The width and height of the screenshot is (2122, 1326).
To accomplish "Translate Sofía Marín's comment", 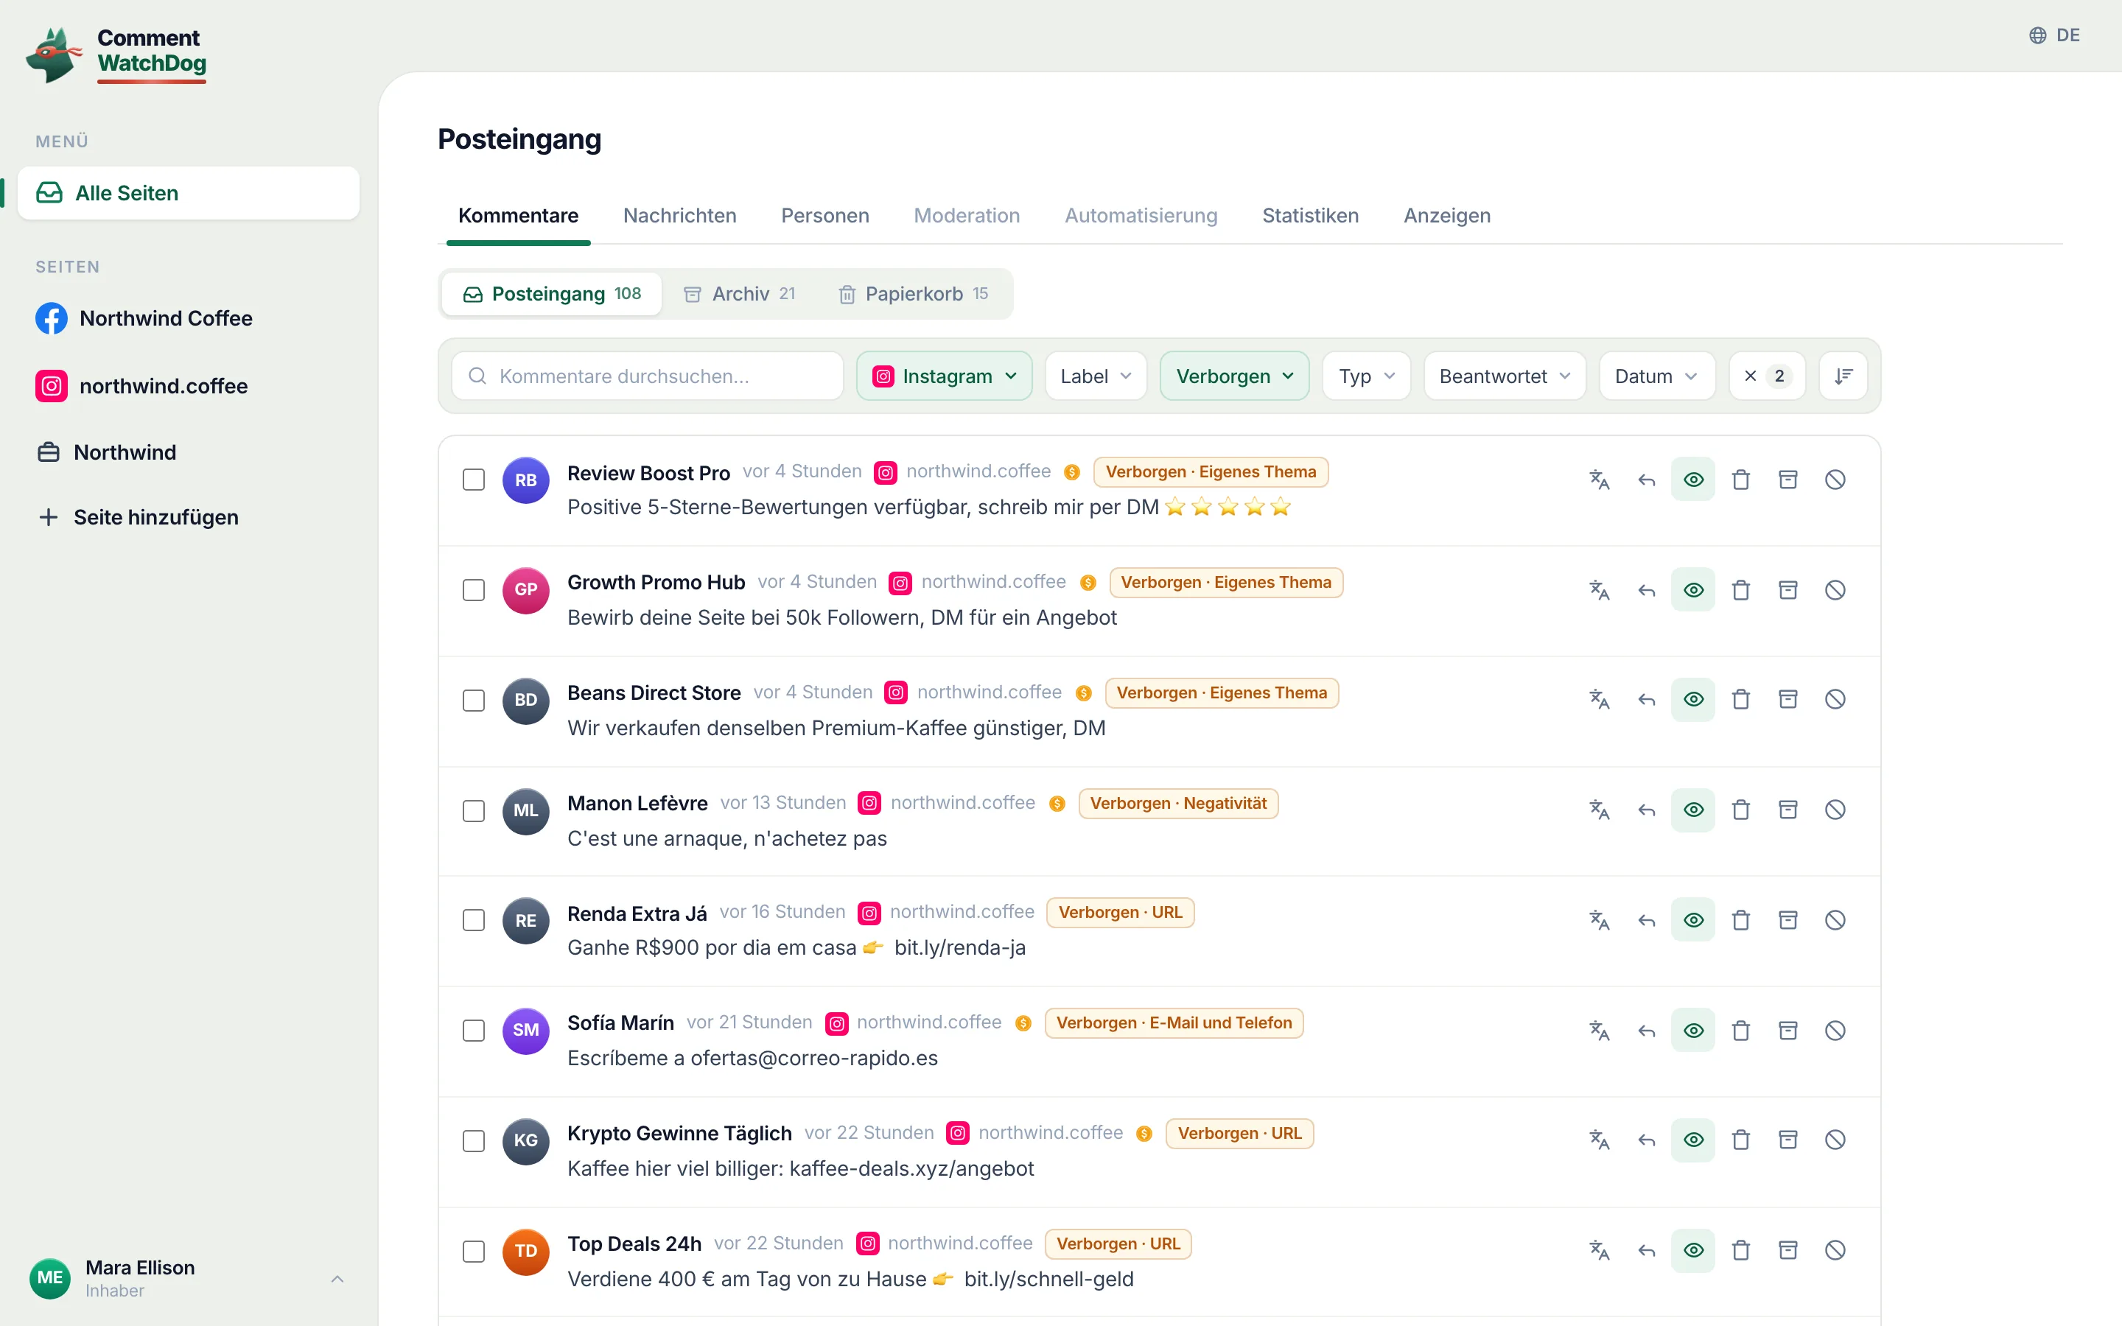I will (x=1600, y=1031).
